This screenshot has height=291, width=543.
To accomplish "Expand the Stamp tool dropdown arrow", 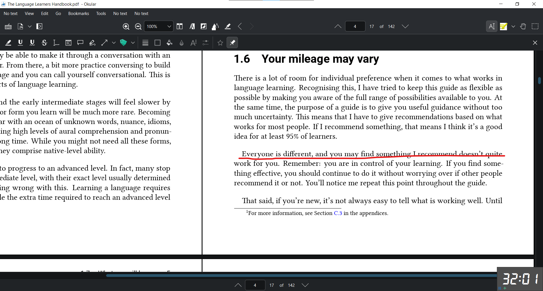I will (x=133, y=43).
